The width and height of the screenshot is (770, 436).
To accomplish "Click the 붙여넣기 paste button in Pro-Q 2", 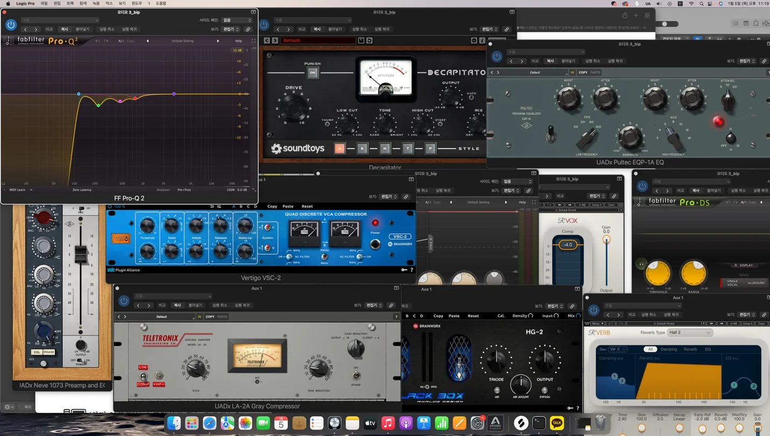I will 82,29.
